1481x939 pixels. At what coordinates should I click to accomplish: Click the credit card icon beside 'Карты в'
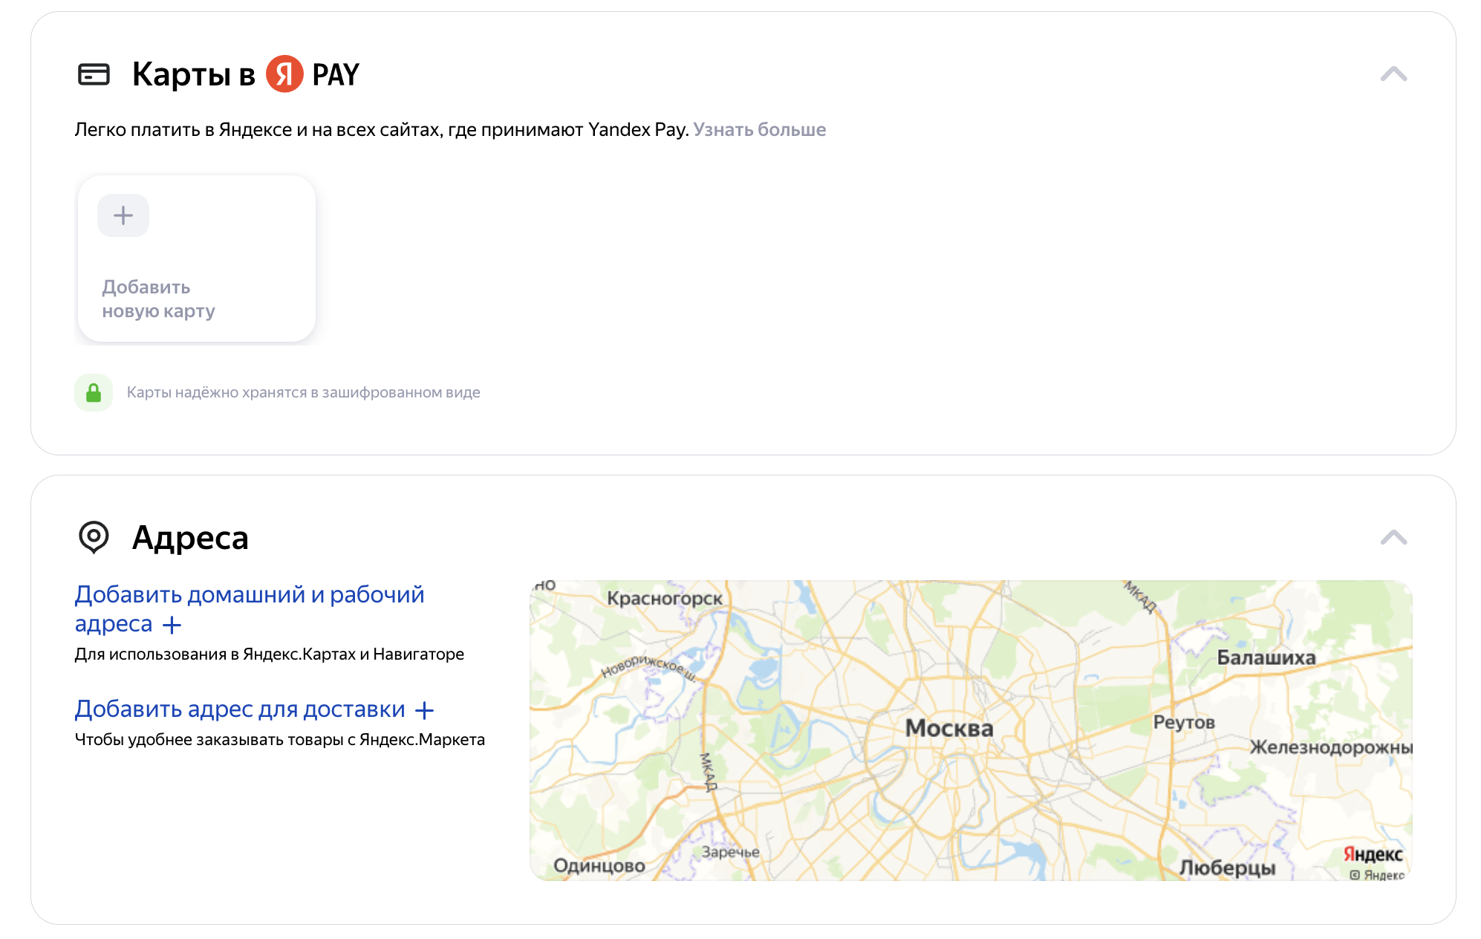94,74
